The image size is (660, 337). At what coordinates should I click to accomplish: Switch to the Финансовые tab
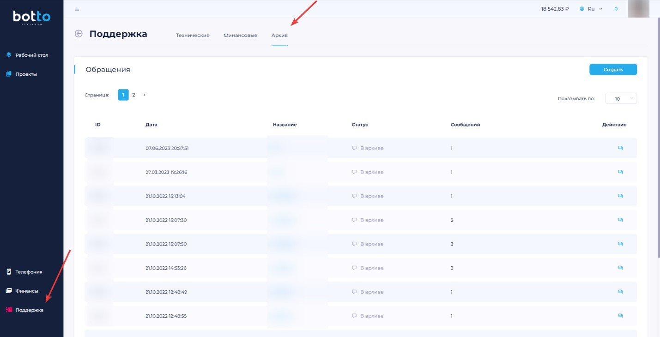pyautogui.click(x=240, y=36)
